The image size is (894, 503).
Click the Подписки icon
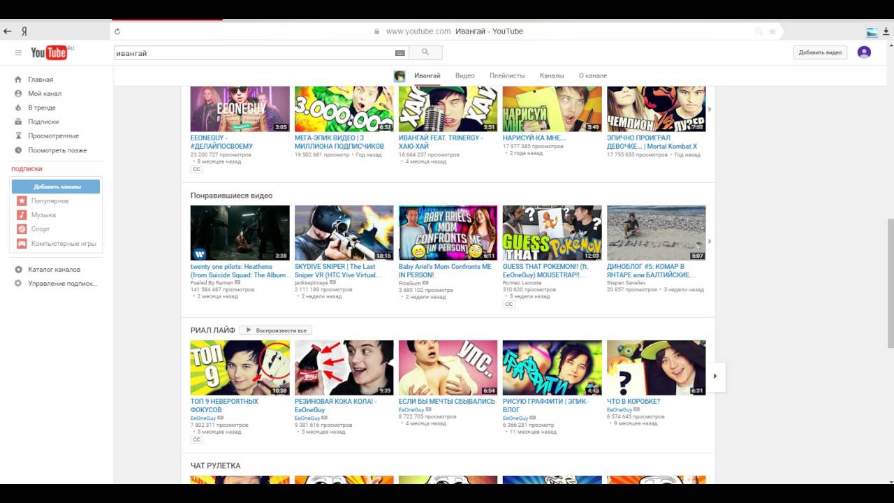[x=18, y=122]
